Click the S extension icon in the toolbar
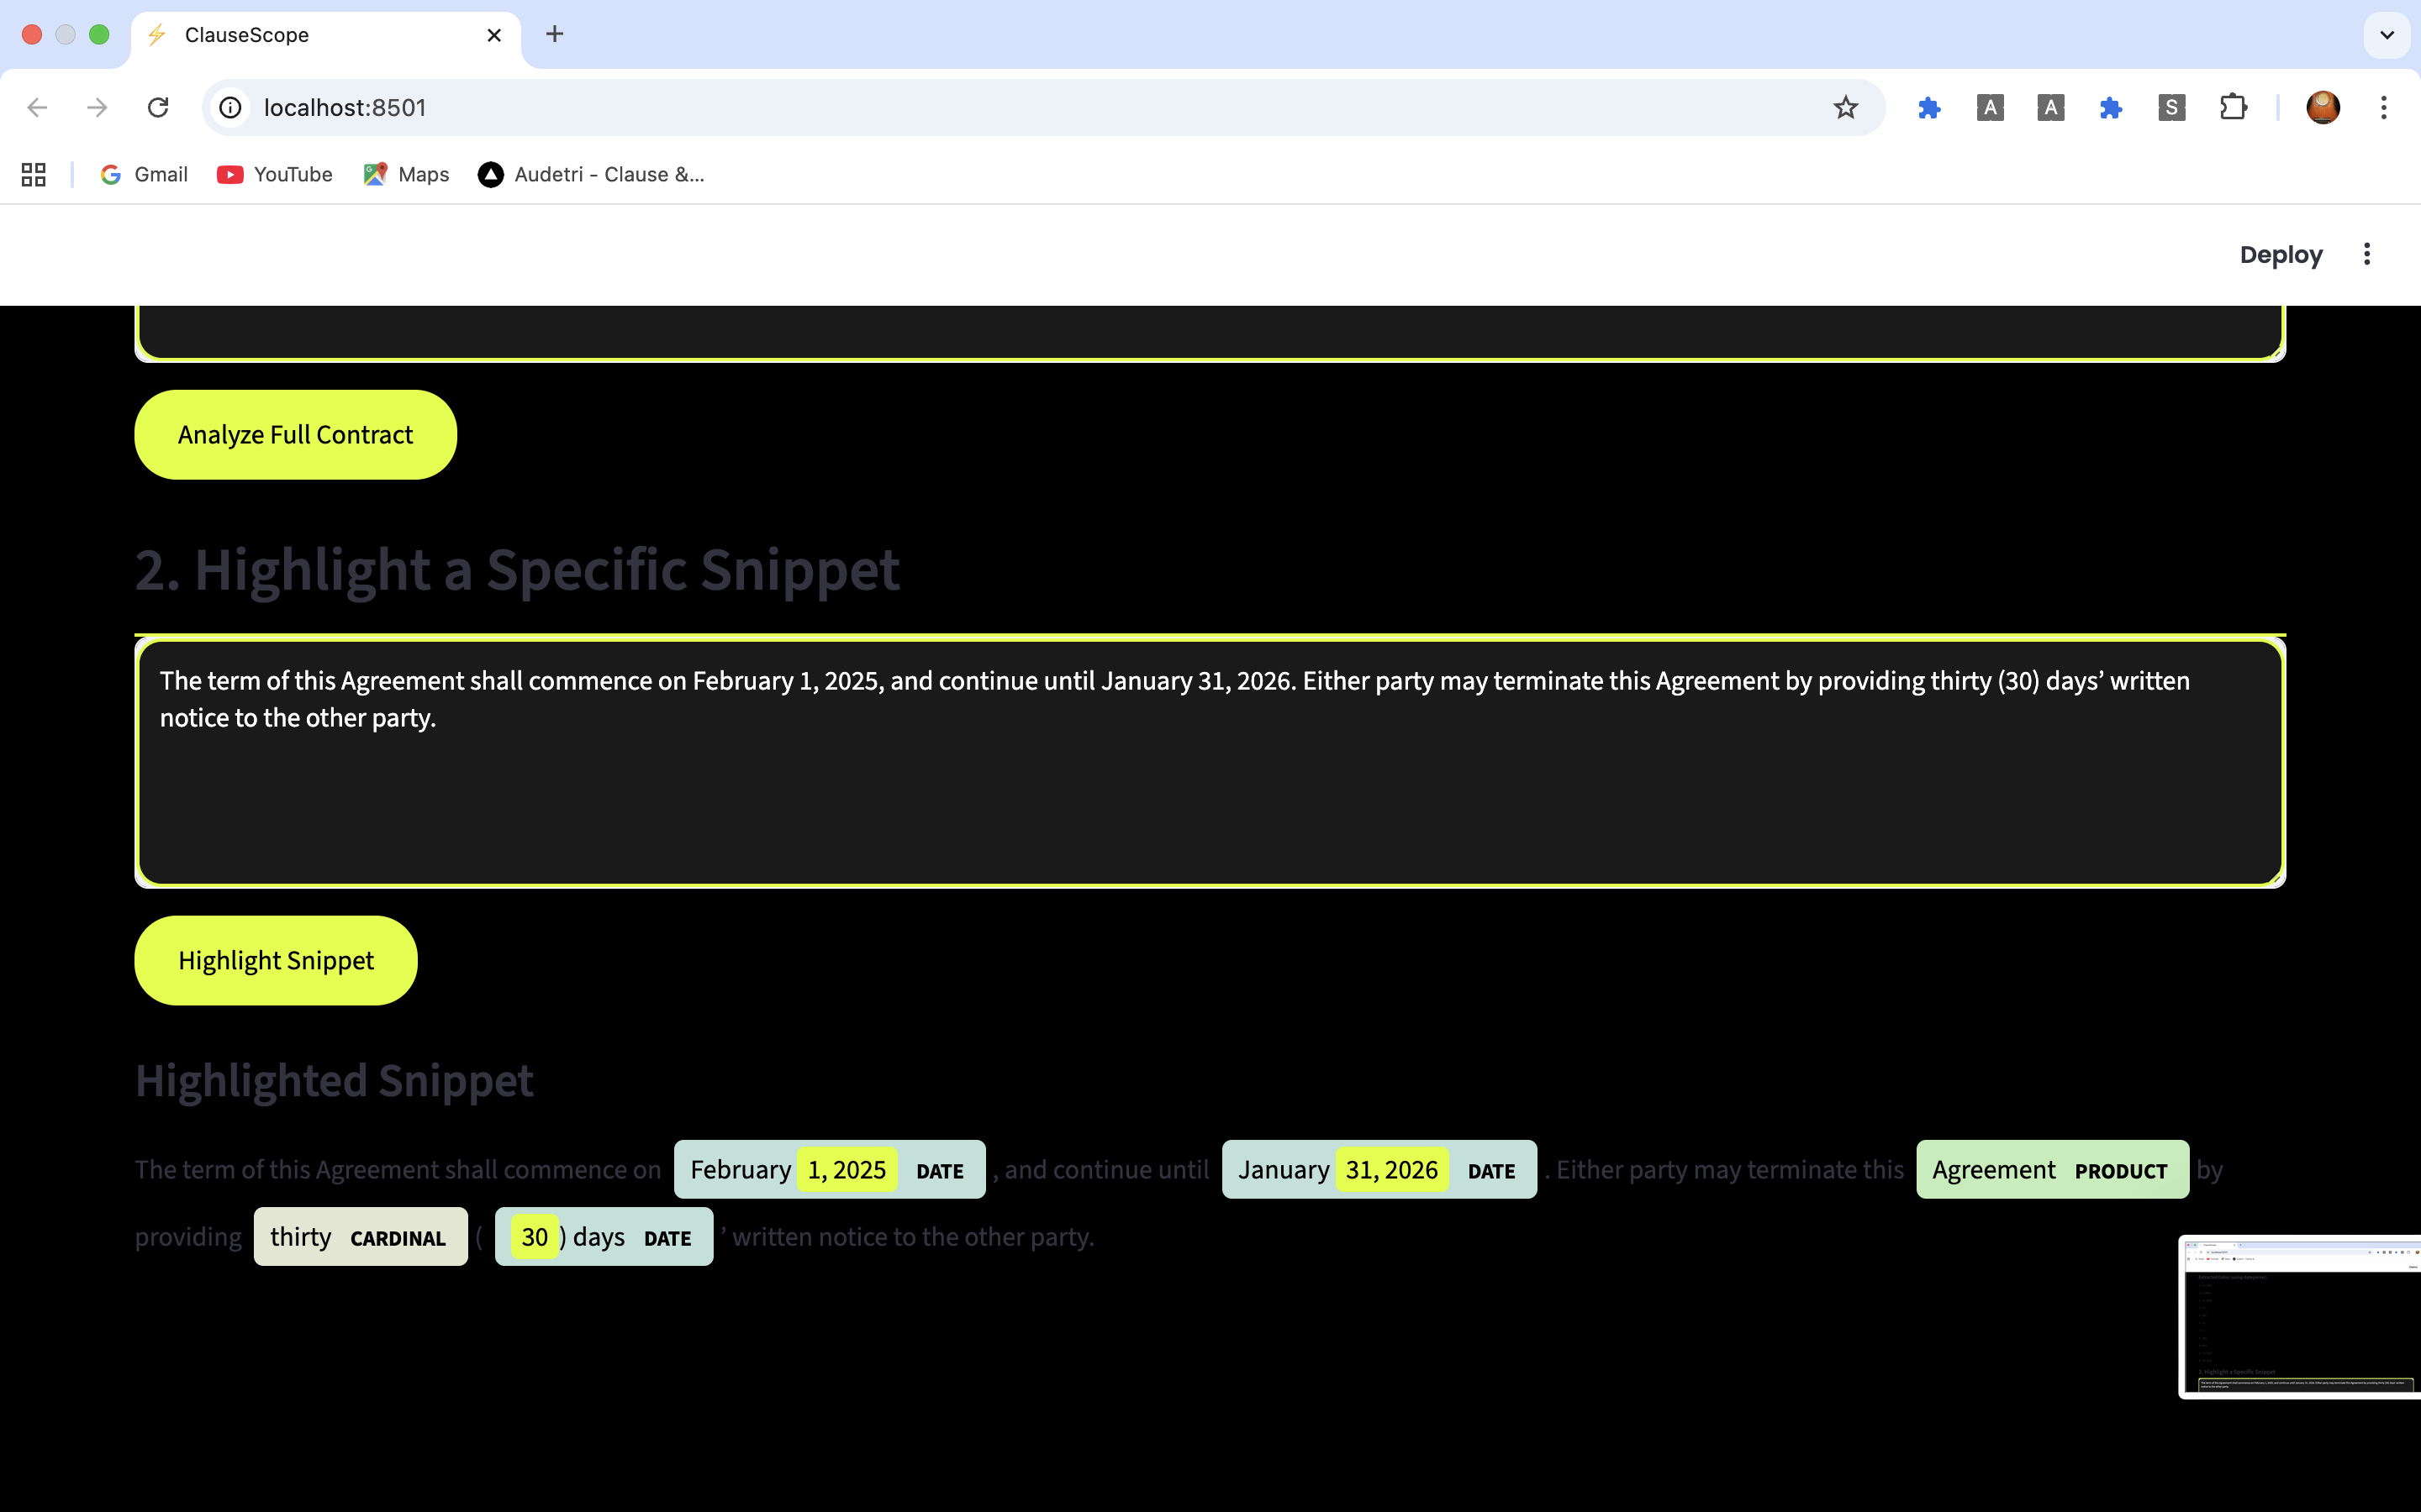 (2170, 107)
